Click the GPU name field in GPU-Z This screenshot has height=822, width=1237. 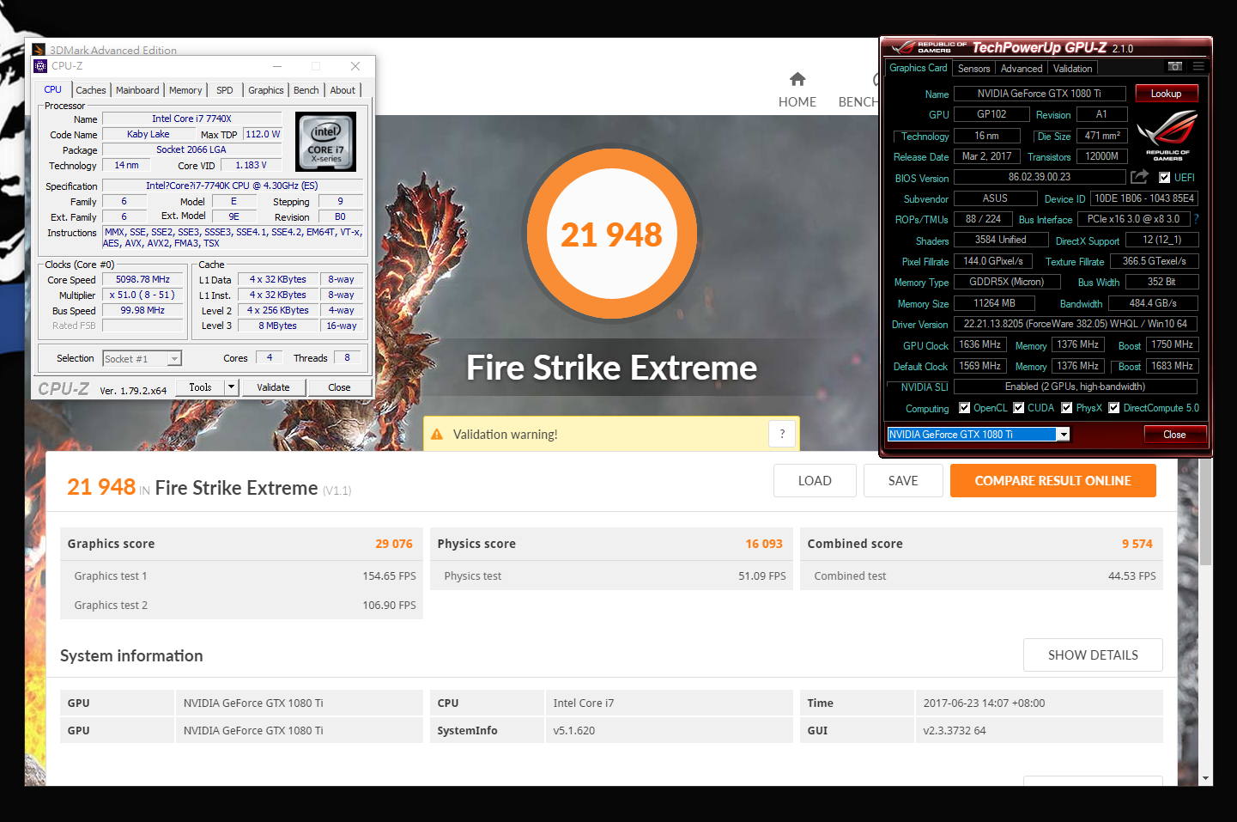1039,94
